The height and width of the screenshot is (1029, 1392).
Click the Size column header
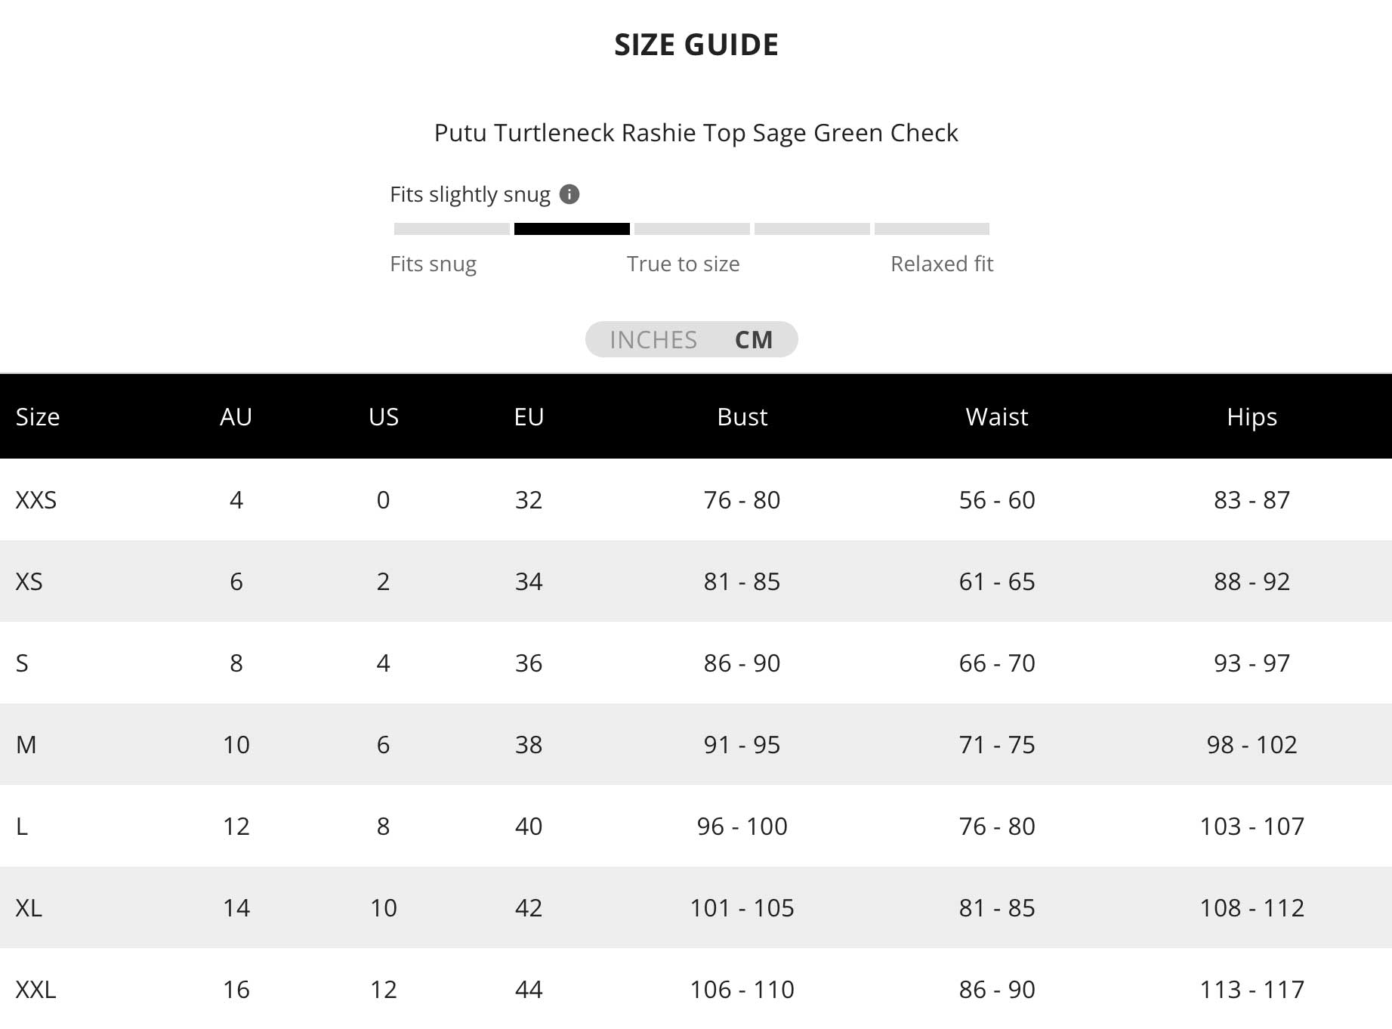(x=38, y=417)
